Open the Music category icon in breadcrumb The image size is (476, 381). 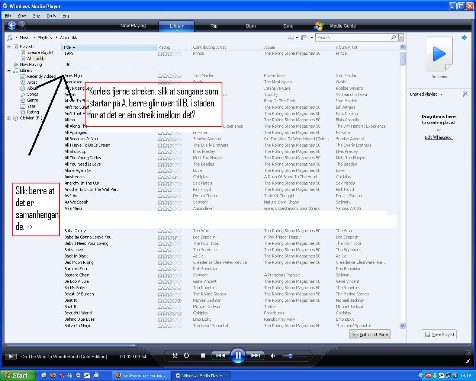[x=10, y=38]
